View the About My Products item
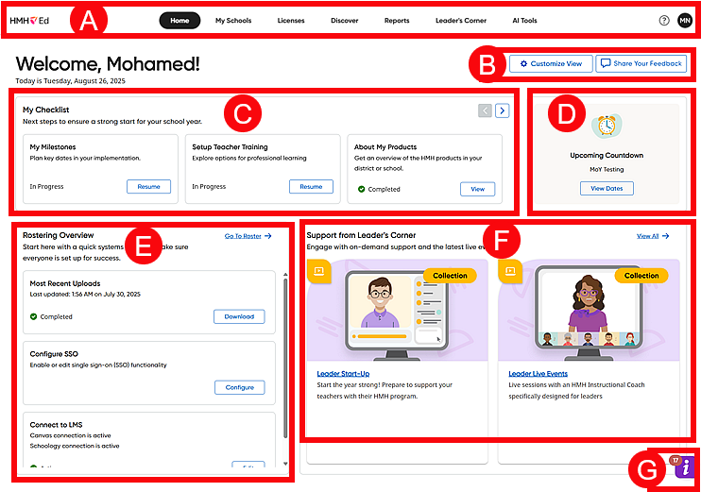Screen dimensions: 701x492 478,189
